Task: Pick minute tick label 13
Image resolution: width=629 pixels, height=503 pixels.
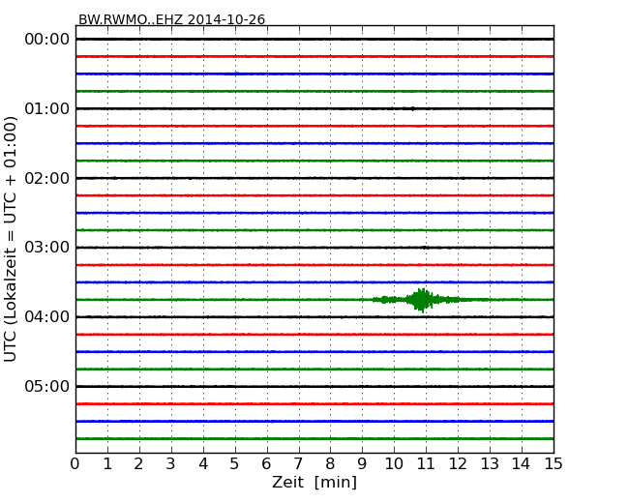Action: (x=490, y=463)
